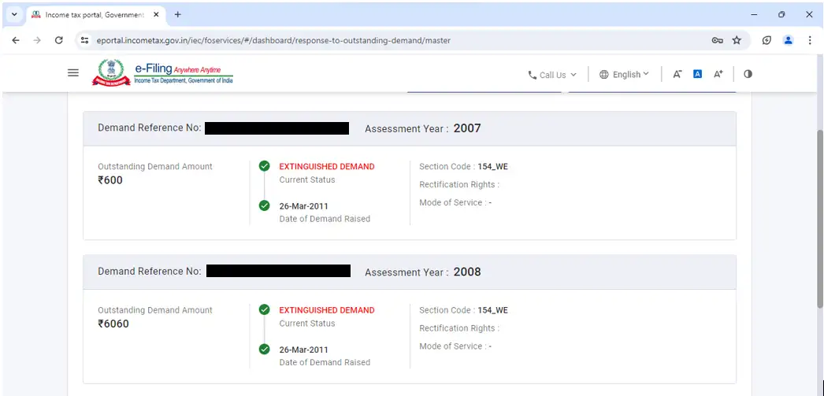Open a new browser tab
This screenshot has height=396, width=824.
pos(177,15)
